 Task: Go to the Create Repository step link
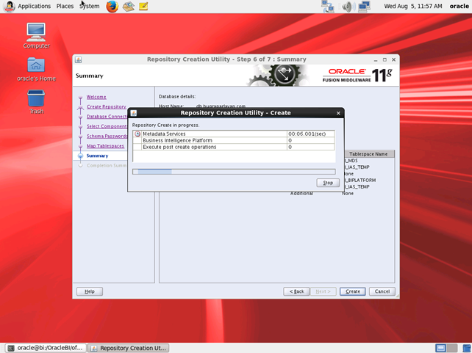tap(107, 106)
